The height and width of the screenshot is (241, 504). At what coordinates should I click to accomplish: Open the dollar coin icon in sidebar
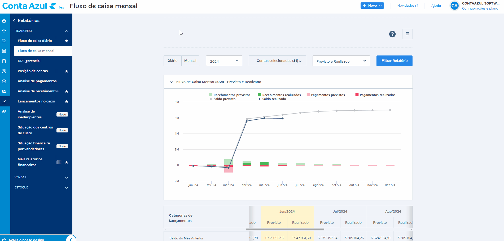coord(4,71)
